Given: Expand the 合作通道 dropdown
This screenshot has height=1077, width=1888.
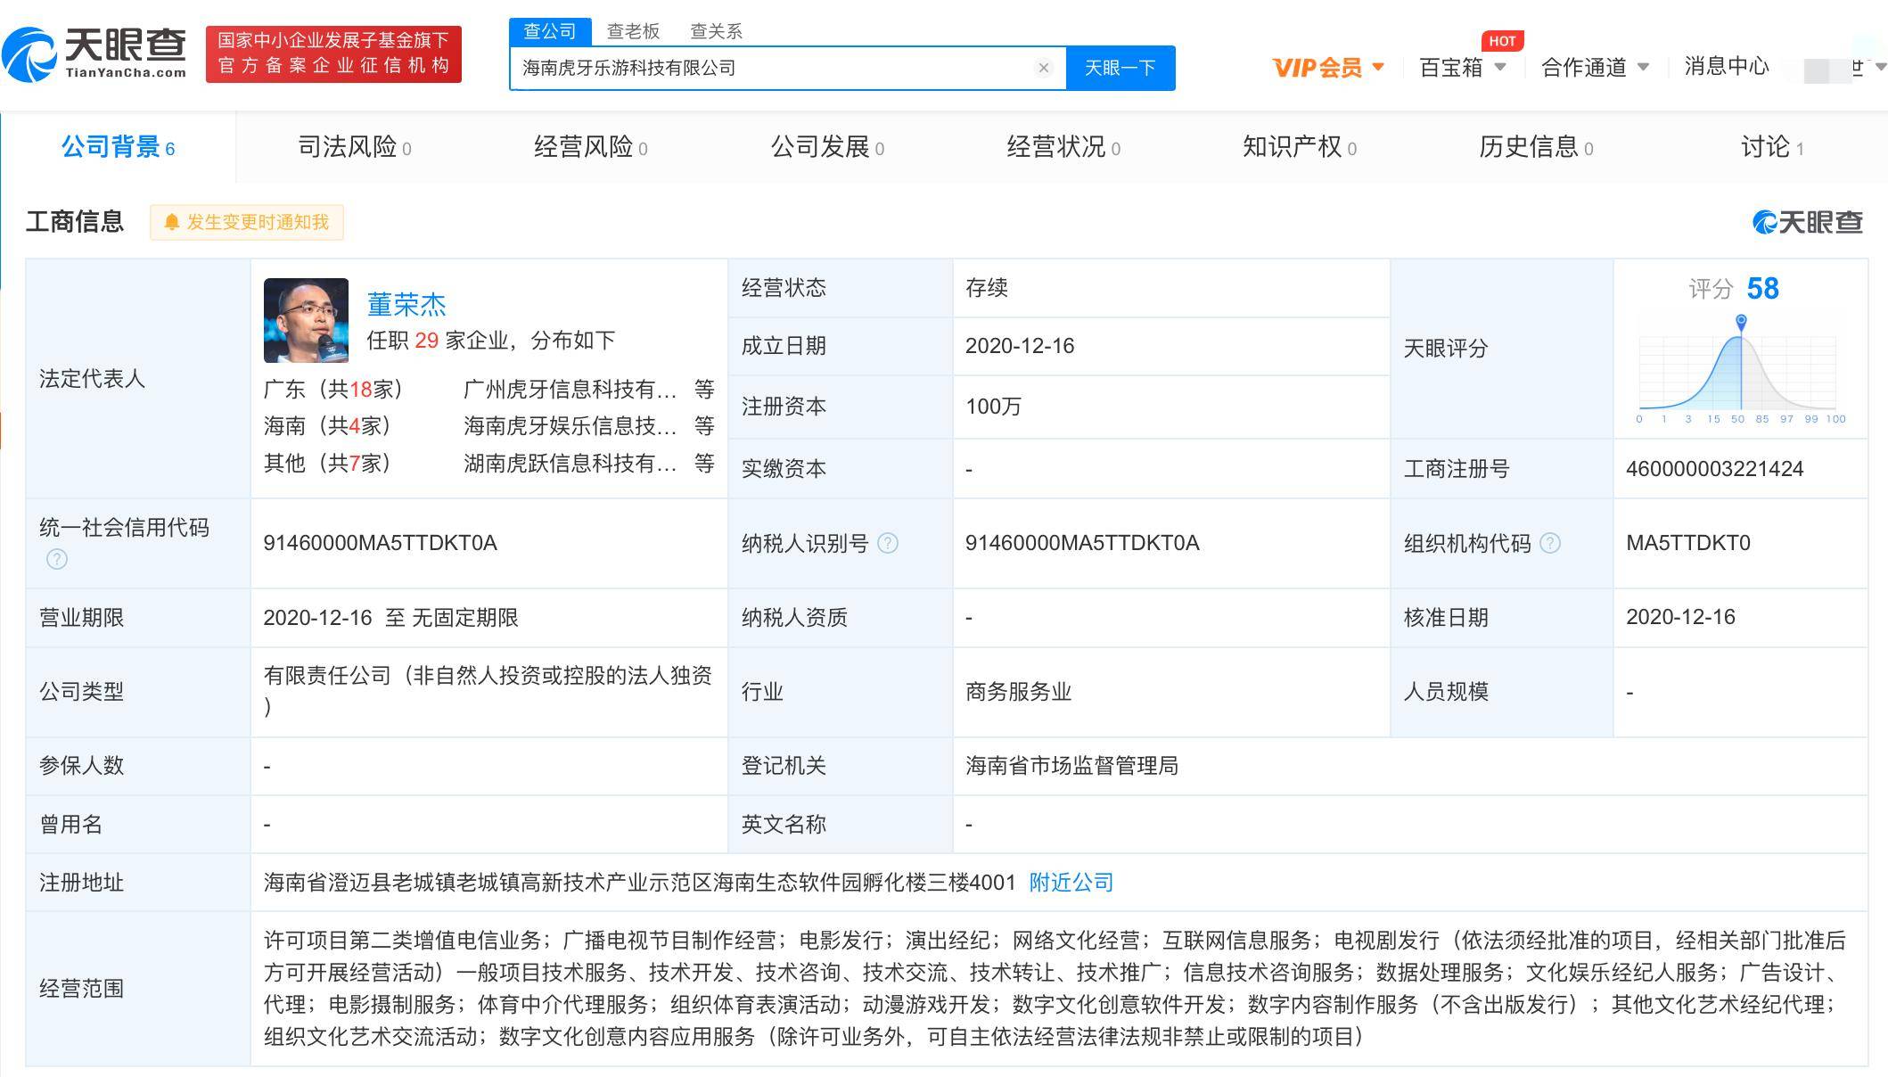Looking at the screenshot, I should pyautogui.click(x=1644, y=67).
